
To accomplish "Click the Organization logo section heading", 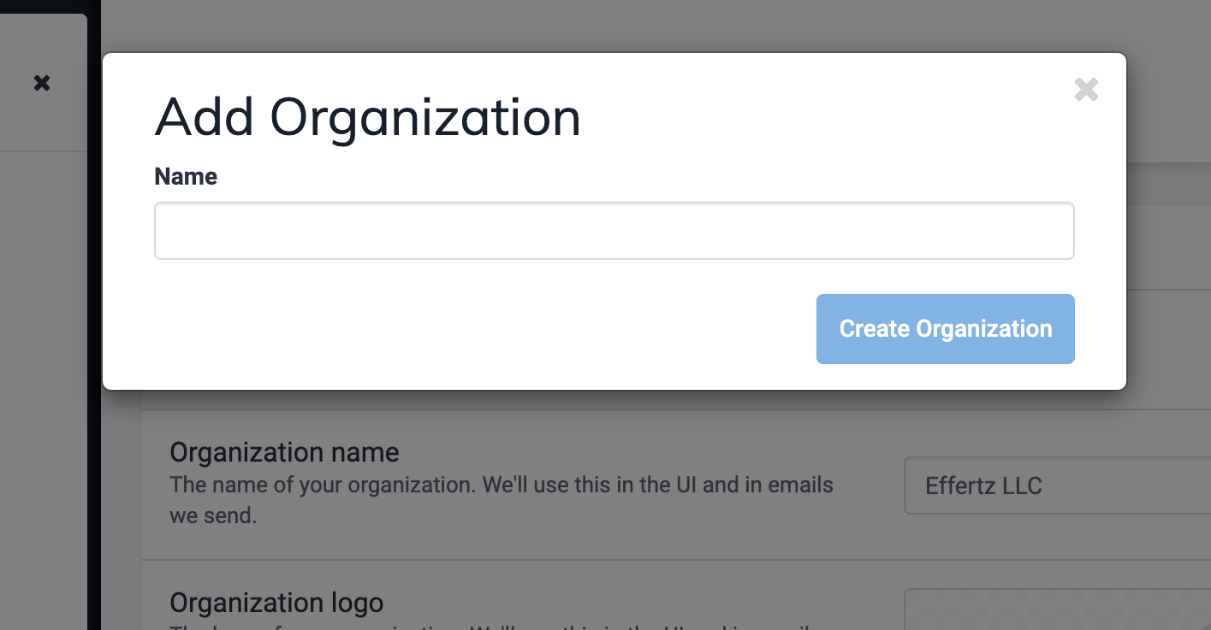I will click(276, 603).
